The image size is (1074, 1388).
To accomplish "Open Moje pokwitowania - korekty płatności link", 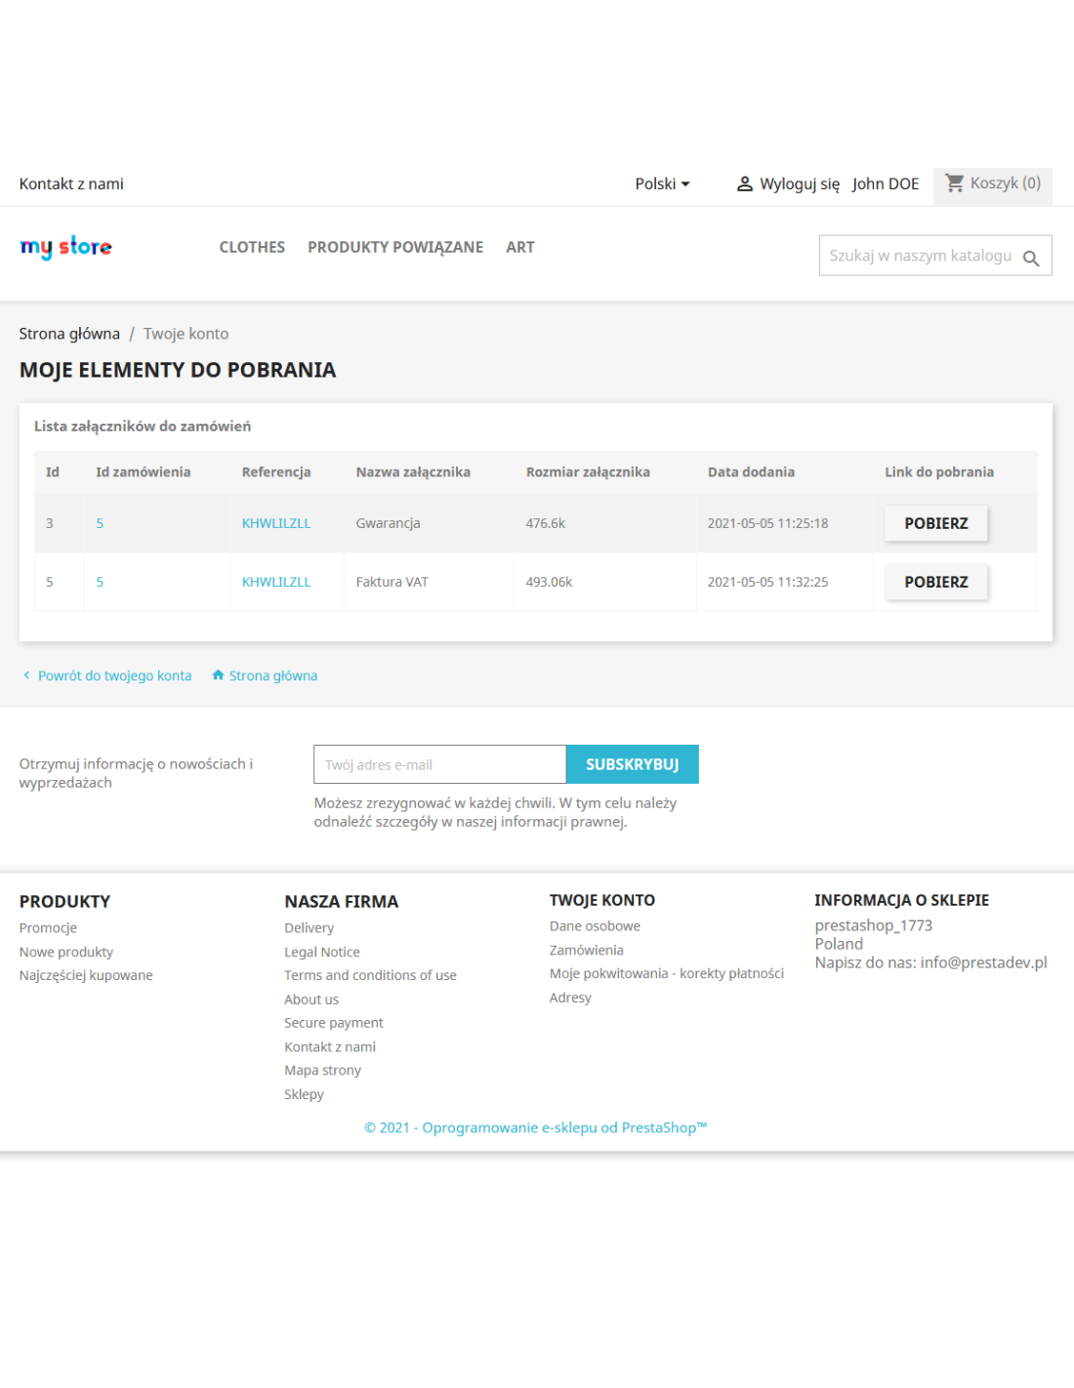I will pos(667,973).
